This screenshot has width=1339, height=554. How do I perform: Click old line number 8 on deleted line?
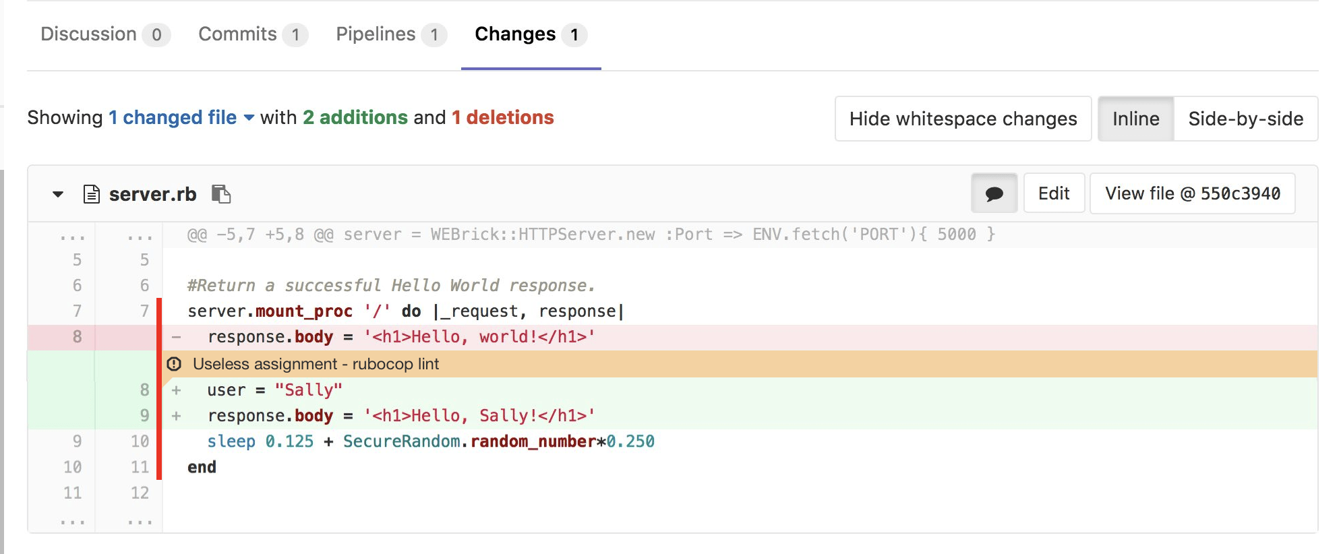tap(77, 336)
